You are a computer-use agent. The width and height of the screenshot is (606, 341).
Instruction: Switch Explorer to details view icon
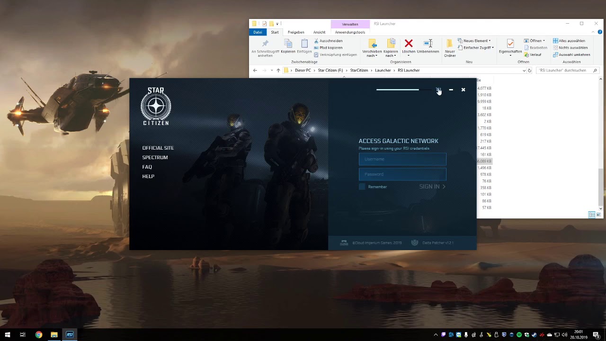(591, 215)
